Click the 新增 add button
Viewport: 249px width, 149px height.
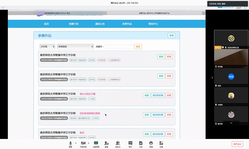[171, 35]
